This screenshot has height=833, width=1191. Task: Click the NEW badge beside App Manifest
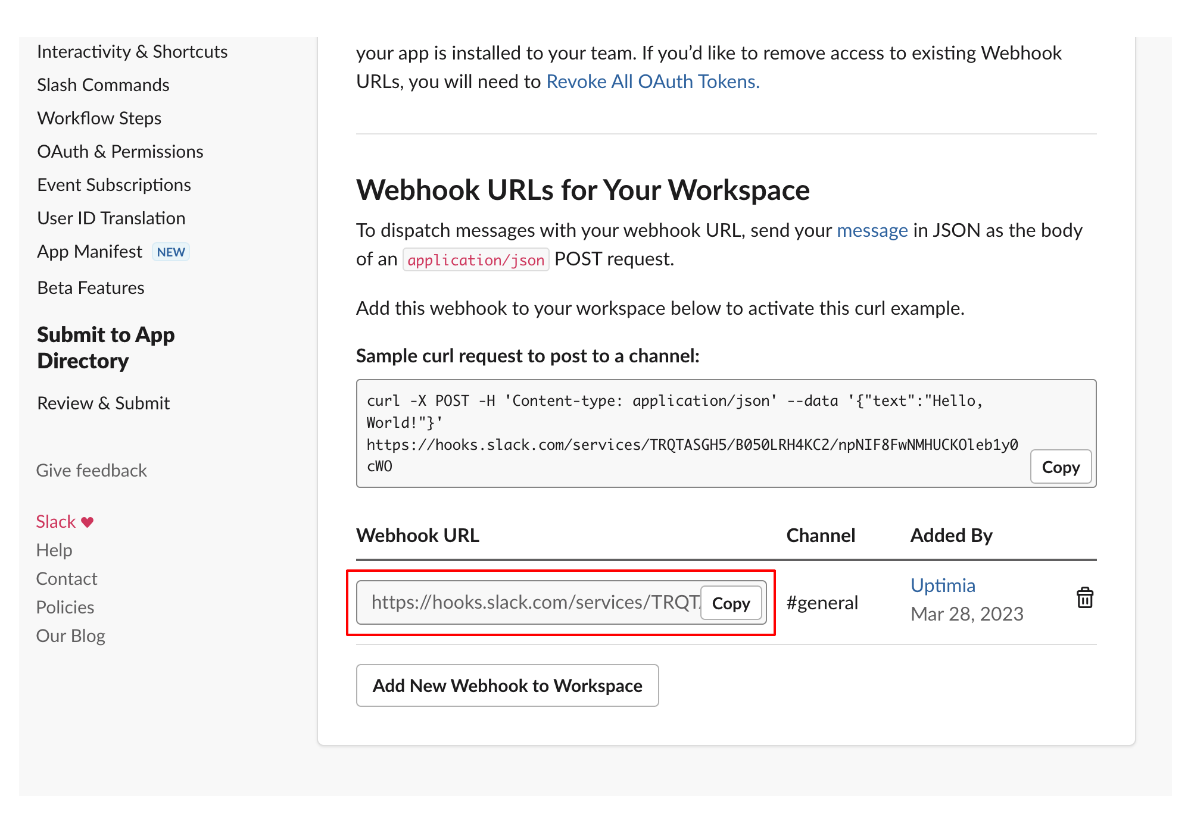171,252
